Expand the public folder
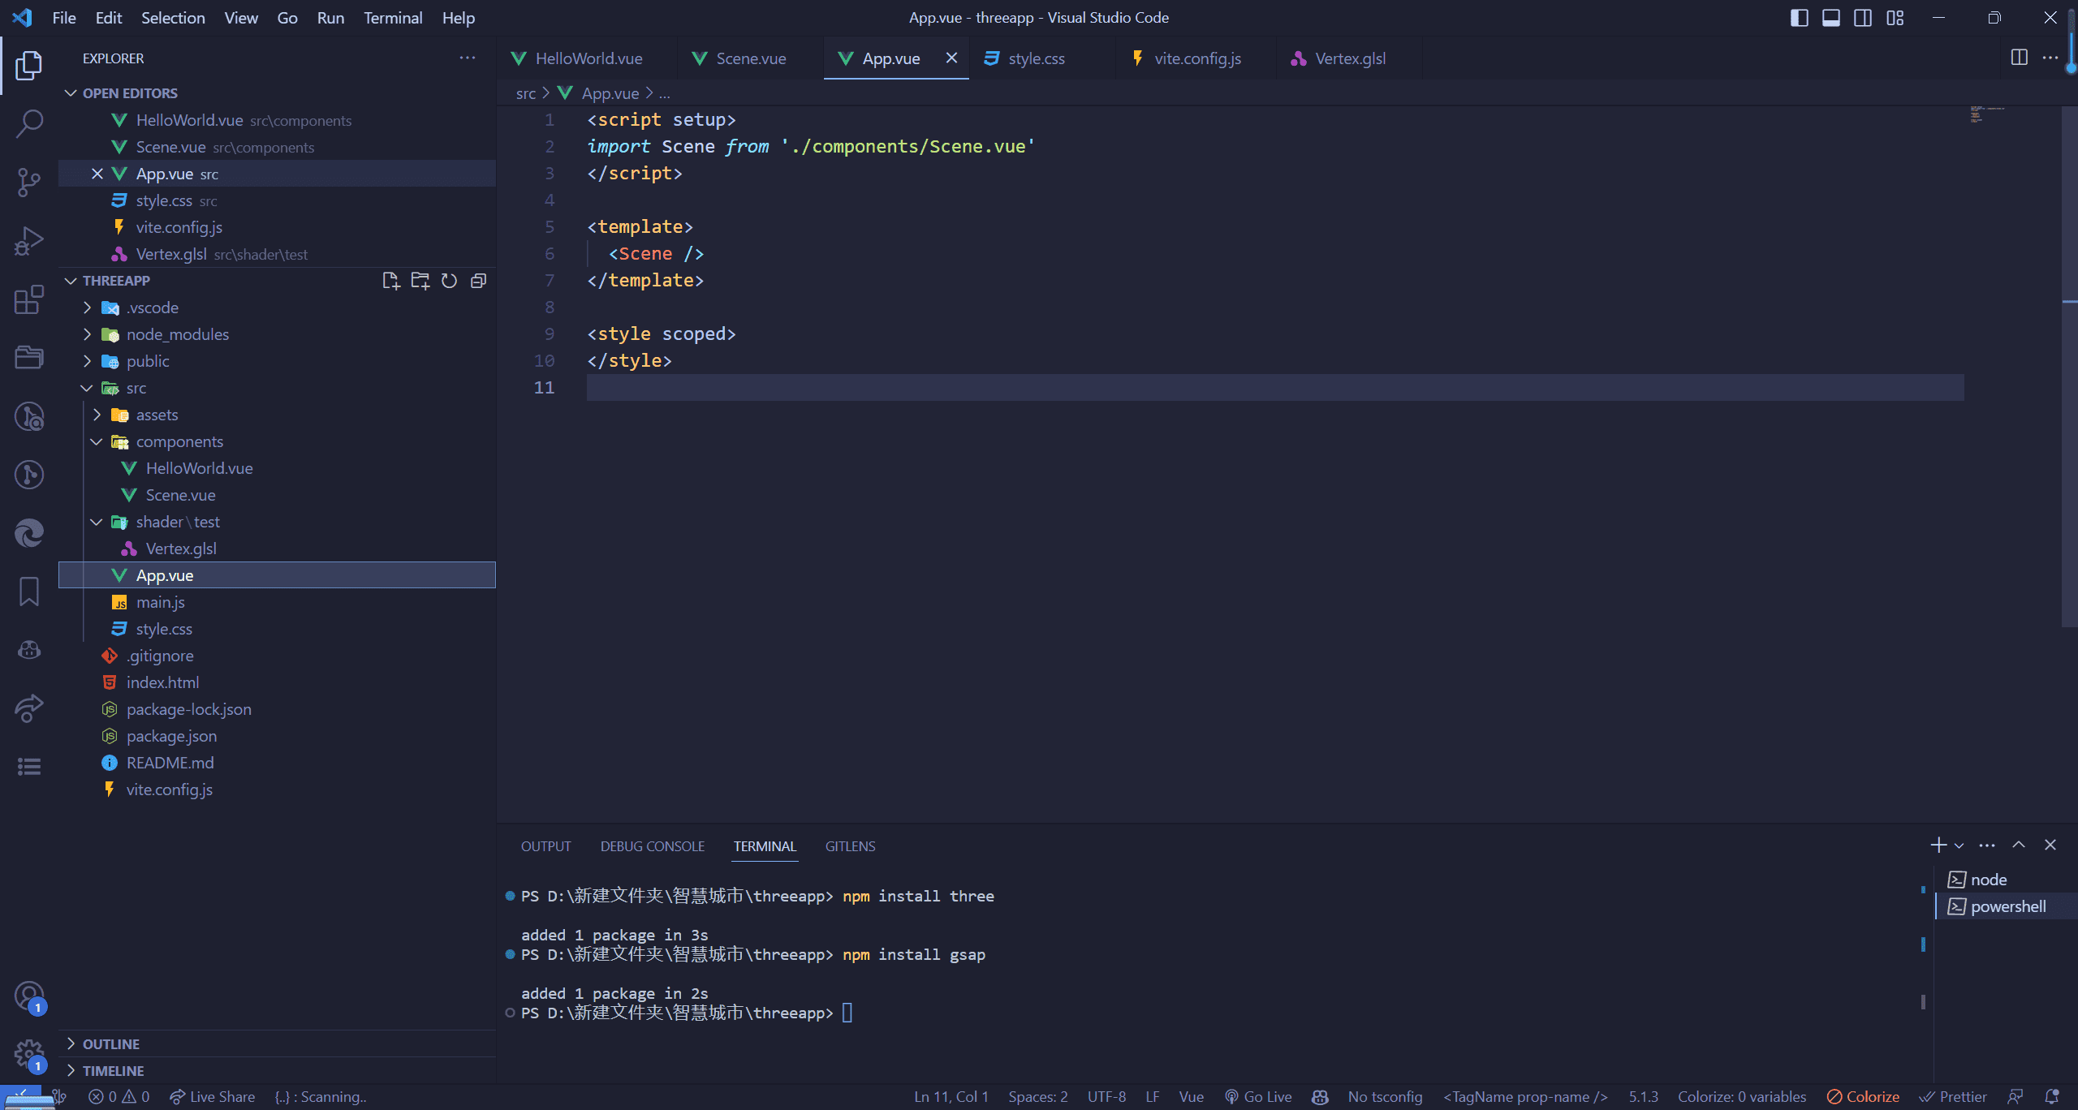2078x1110 pixels. (x=88, y=361)
